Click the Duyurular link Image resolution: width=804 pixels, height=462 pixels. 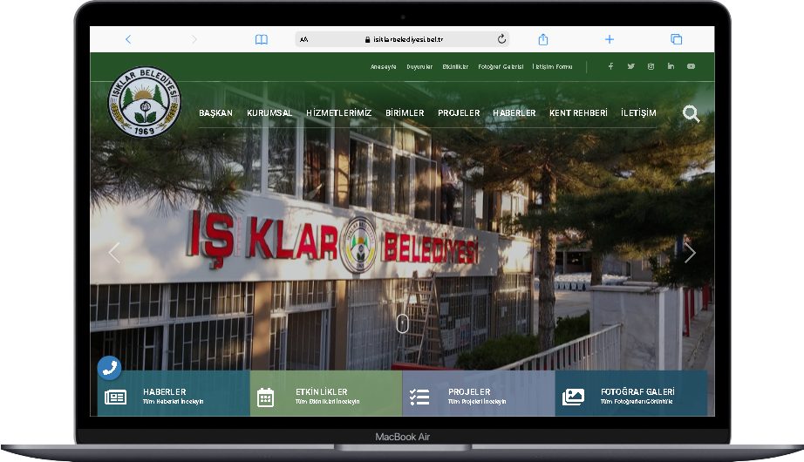tap(419, 67)
